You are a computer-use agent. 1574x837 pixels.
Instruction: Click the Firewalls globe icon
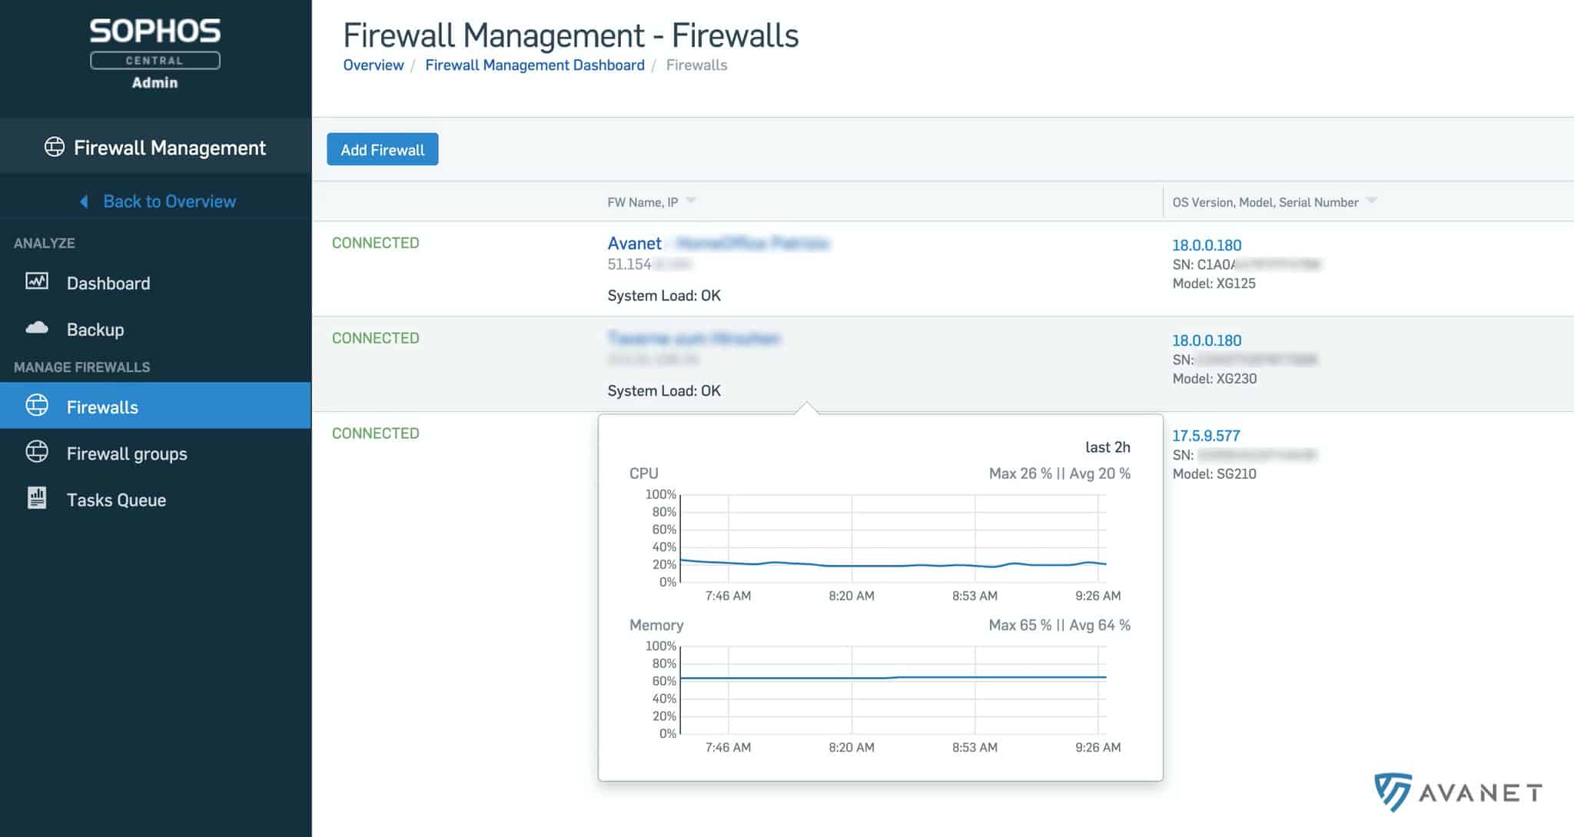point(37,406)
